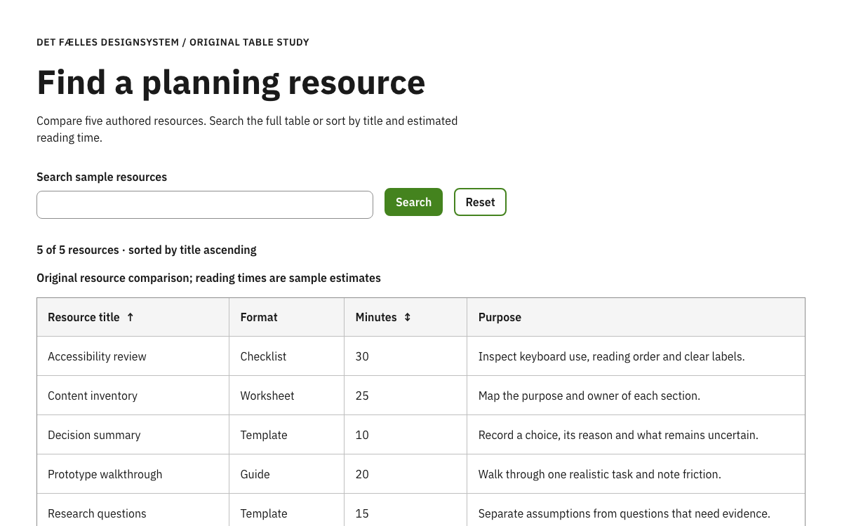Click the green Search button
This screenshot has width=842, height=526.
pos(413,202)
